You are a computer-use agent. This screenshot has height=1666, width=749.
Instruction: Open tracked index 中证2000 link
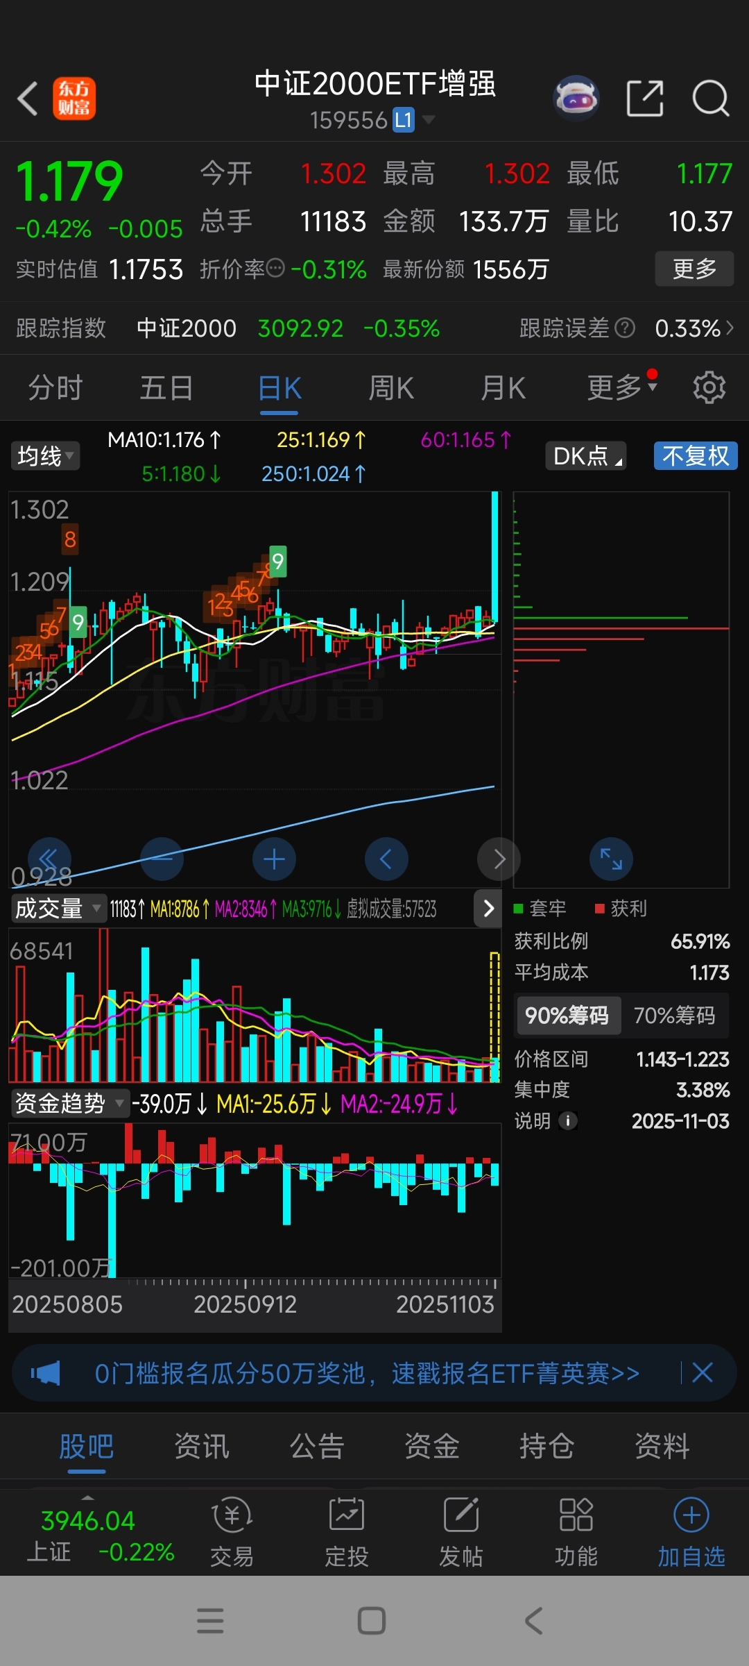pyautogui.click(x=187, y=328)
